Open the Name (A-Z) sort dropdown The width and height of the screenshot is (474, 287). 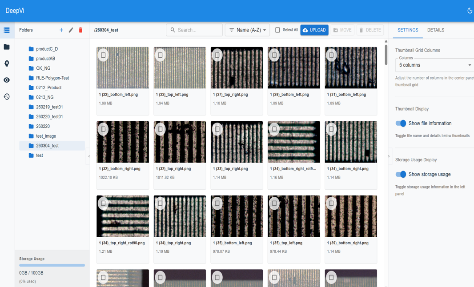[x=247, y=30]
